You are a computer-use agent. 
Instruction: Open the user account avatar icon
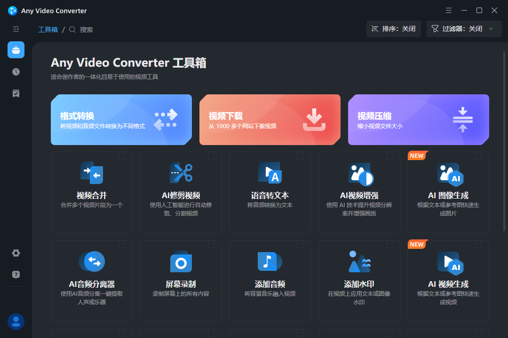(16, 322)
